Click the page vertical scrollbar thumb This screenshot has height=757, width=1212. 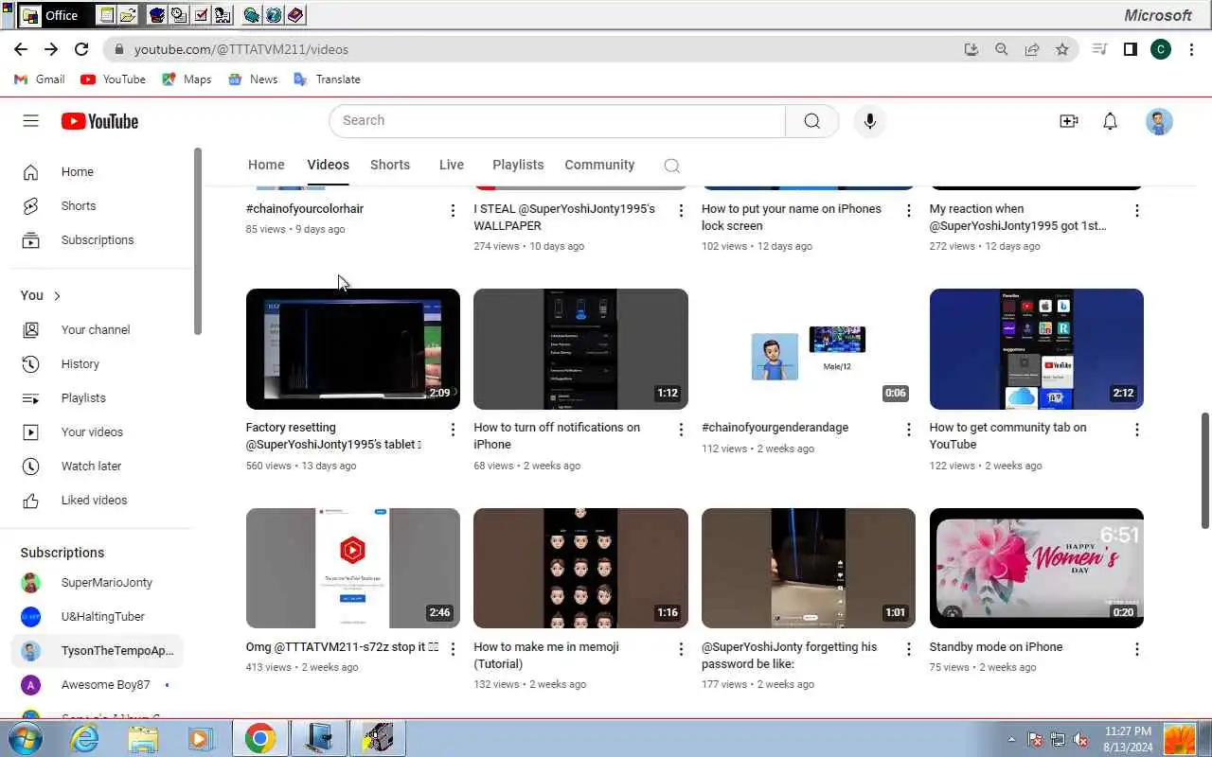(1205, 470)
